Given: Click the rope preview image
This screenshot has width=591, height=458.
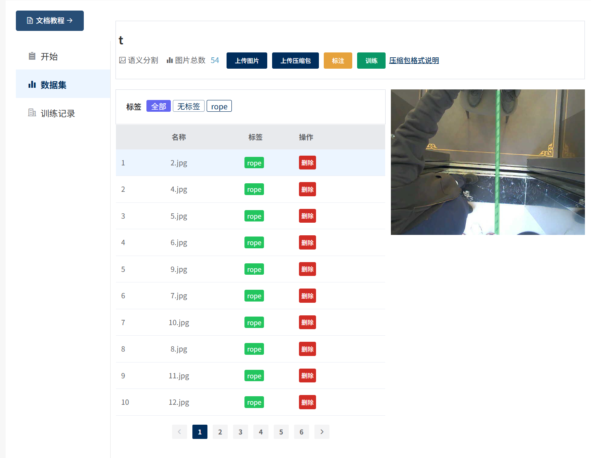Looking at the screenshot, I should click(487, 162).
